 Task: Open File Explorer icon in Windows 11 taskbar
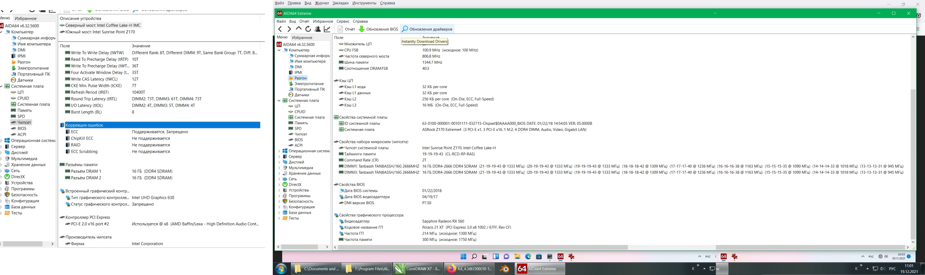517,257
